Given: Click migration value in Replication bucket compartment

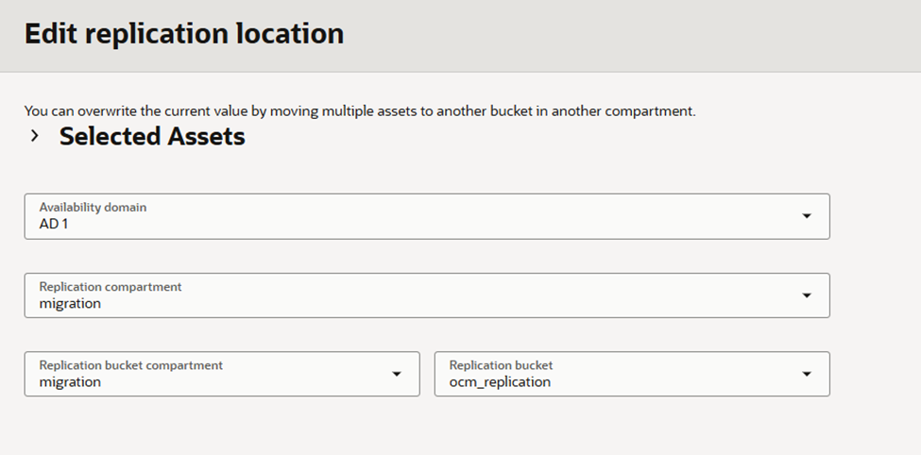Looking at the screenshot, I should [x=70, y=382].
